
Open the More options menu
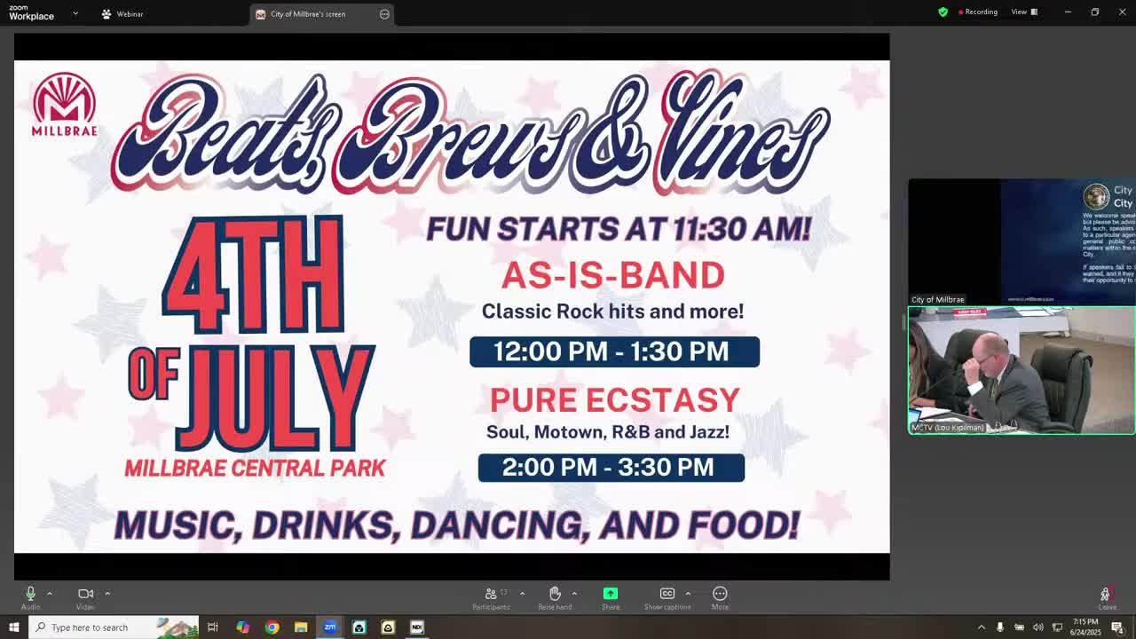[x=720, y=597]
